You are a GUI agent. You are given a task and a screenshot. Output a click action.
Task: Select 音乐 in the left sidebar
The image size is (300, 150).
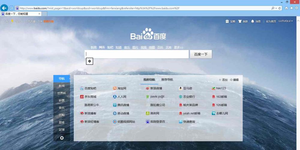pyautogui.click(x=61, y=108)
